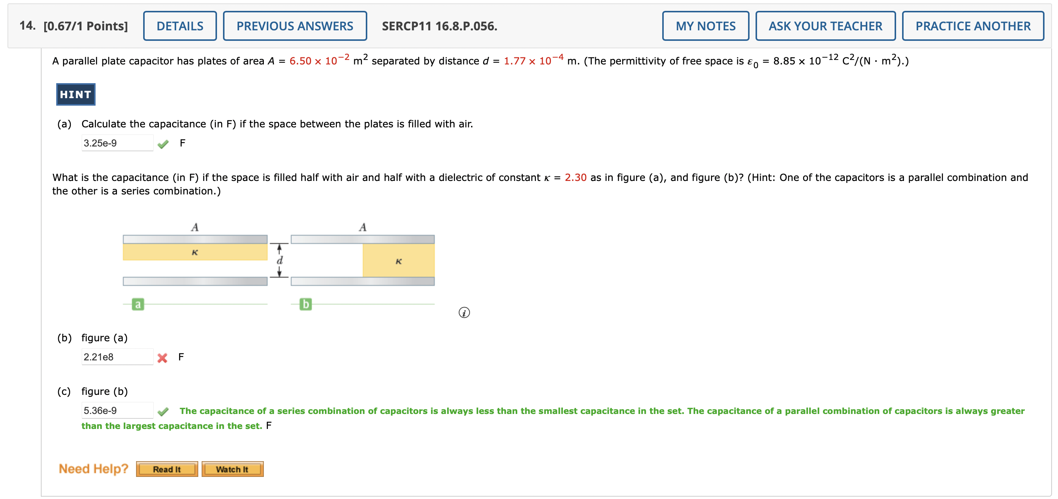The image size is (1058, 499).
Task: Select the answer field containing 2.21e8
Action: click(x=117, y=357)
